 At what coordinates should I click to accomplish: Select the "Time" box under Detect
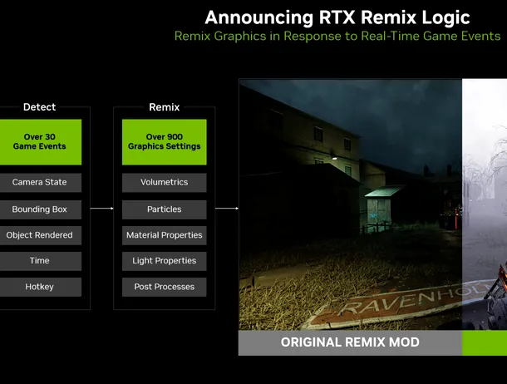point(41,261)
